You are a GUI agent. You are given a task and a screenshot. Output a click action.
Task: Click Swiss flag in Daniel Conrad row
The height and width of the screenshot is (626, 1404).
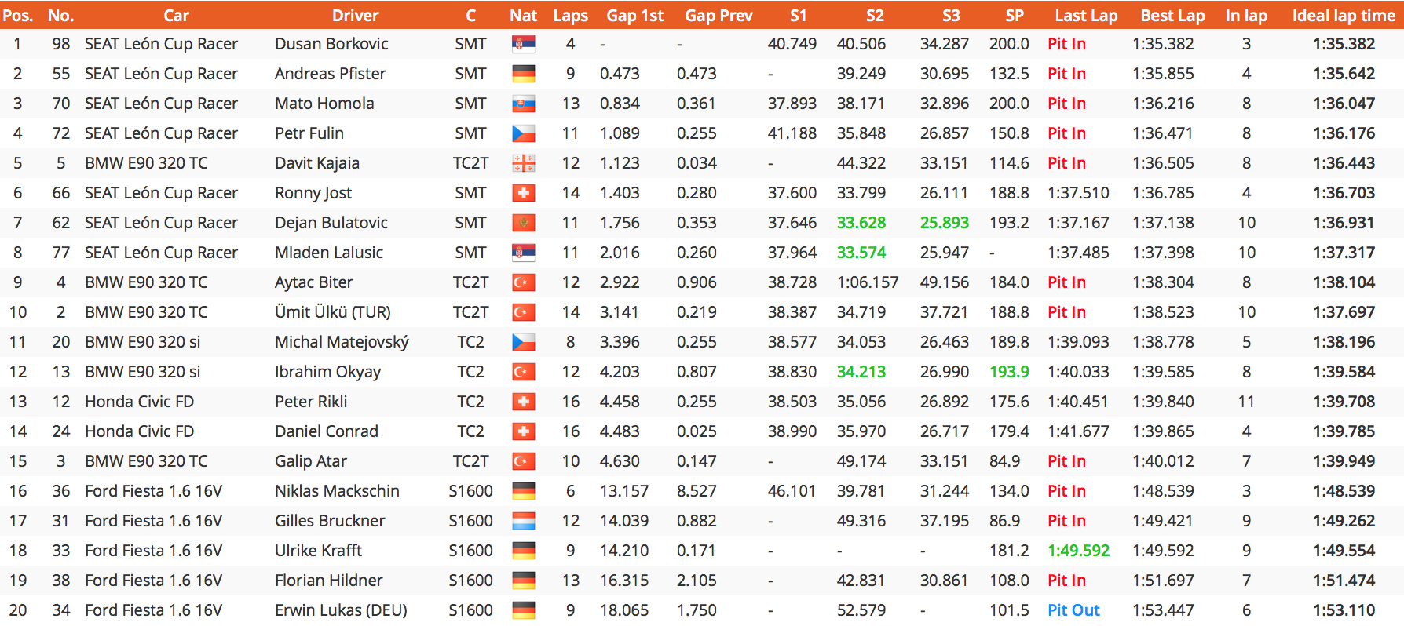(x=523, y=431)
